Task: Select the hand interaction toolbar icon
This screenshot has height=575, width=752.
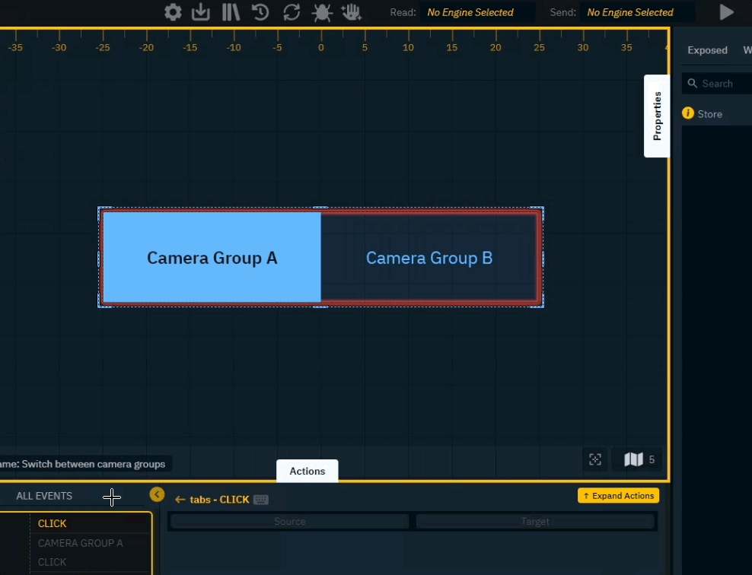Action: (x=352, y=12)
